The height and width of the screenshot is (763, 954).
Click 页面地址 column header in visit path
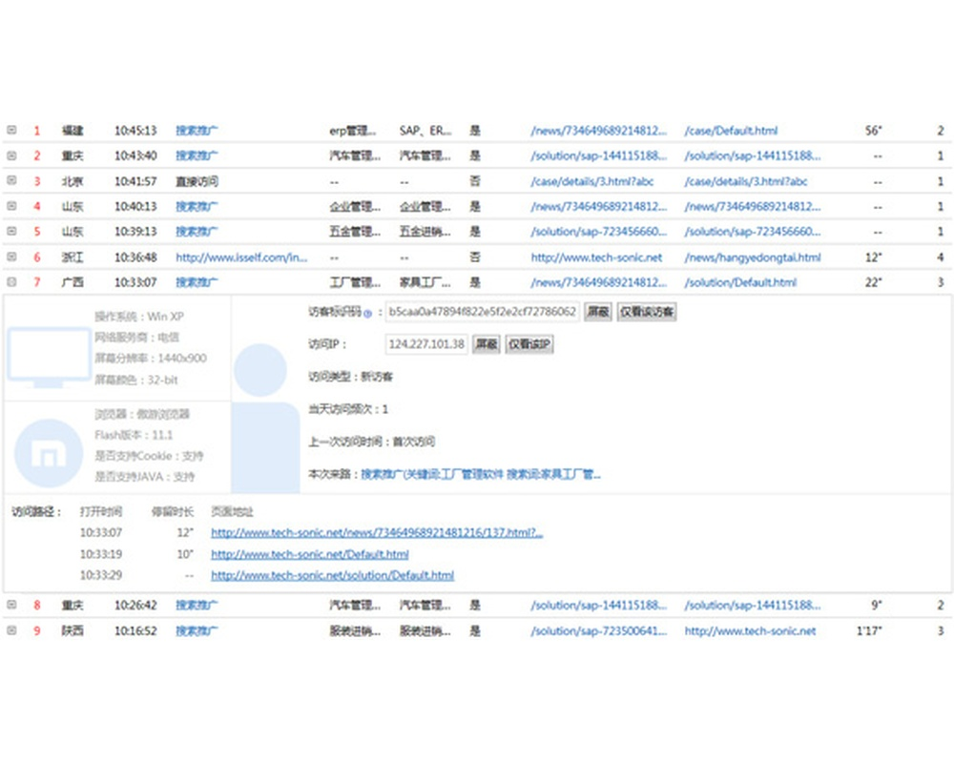(232, 512)
